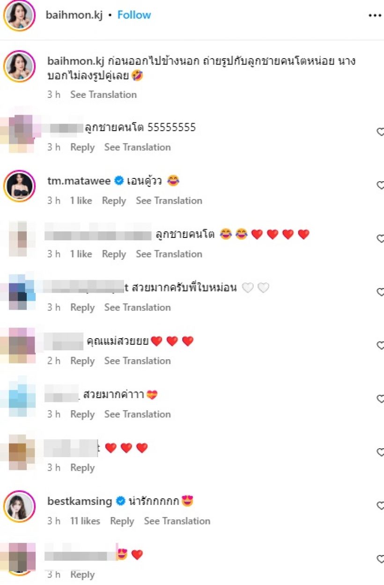
Task: Click baihmon.kj profile picture in header
Action: tap(19, 15)
